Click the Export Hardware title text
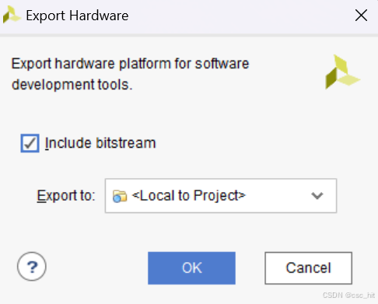This screenshot has width=378, height=304. click(x=77, y=16)
